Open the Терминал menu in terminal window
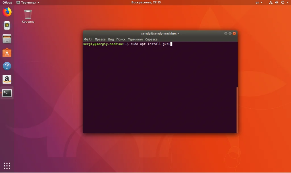291x173 pixels. coord(135,39)
